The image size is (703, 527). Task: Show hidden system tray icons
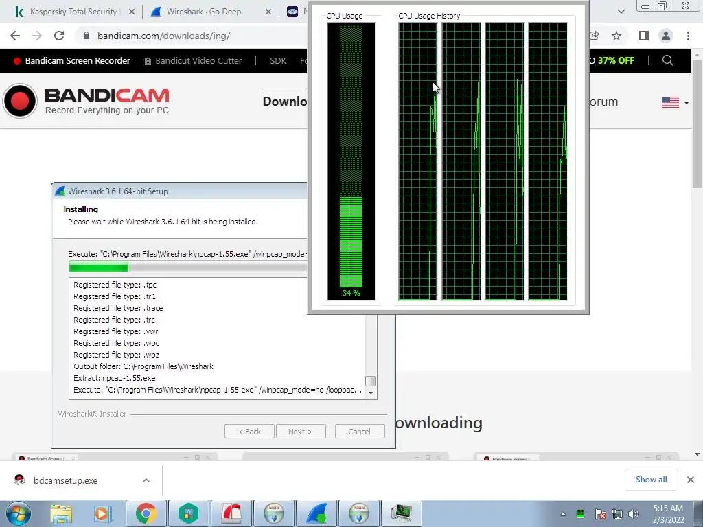tap(563, 514)
